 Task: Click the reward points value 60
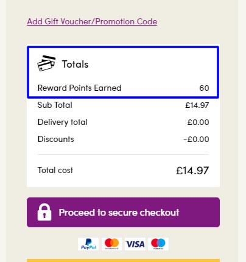[204, 88]
